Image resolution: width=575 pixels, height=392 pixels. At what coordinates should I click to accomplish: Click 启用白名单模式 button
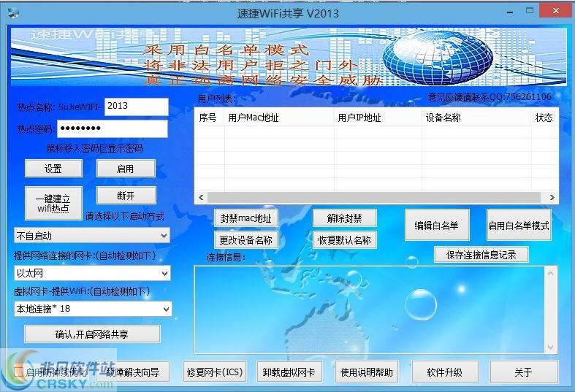click(x=519, y=226)
